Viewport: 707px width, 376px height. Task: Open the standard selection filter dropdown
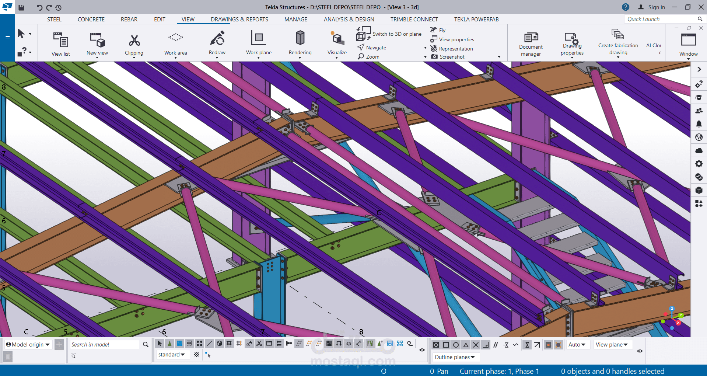tap(172, 355)
